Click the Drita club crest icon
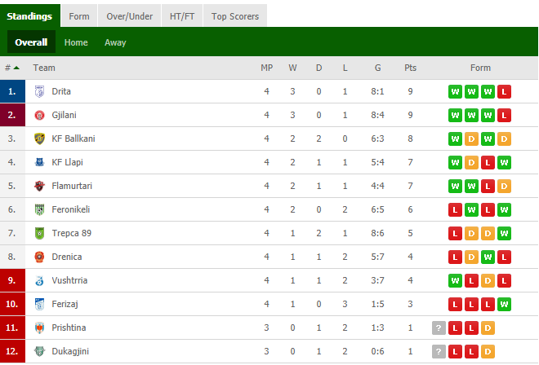 click(x=39, y=91)
